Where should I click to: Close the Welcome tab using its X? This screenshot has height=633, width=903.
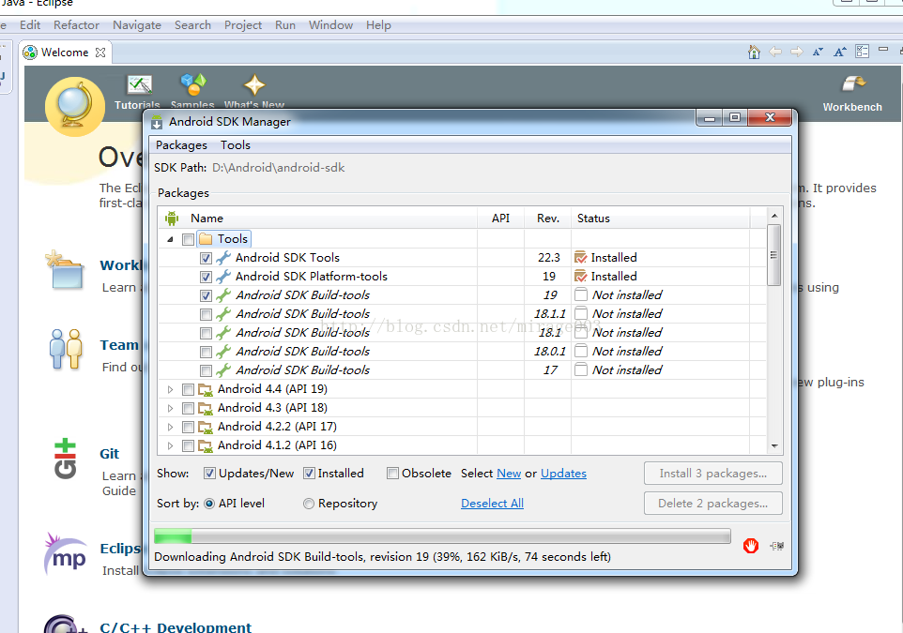[x=100, y=53]
